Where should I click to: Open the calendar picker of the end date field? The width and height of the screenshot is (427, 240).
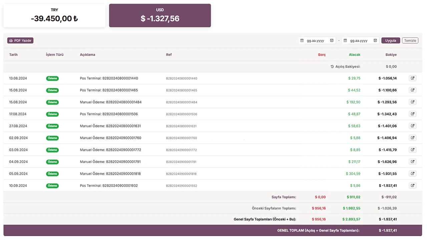(375, 41)
